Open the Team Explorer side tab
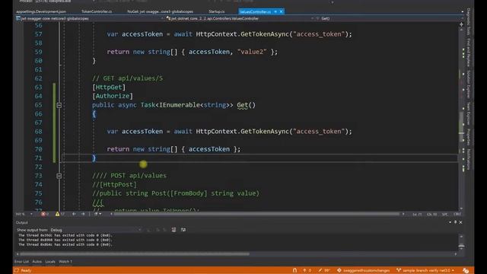The image size is (487, 274). 469,113
